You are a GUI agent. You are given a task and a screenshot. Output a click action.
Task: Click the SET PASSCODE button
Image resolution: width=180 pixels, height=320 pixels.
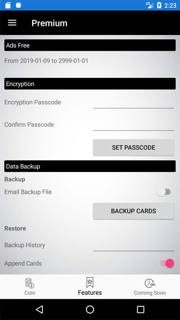coord(134,147)
